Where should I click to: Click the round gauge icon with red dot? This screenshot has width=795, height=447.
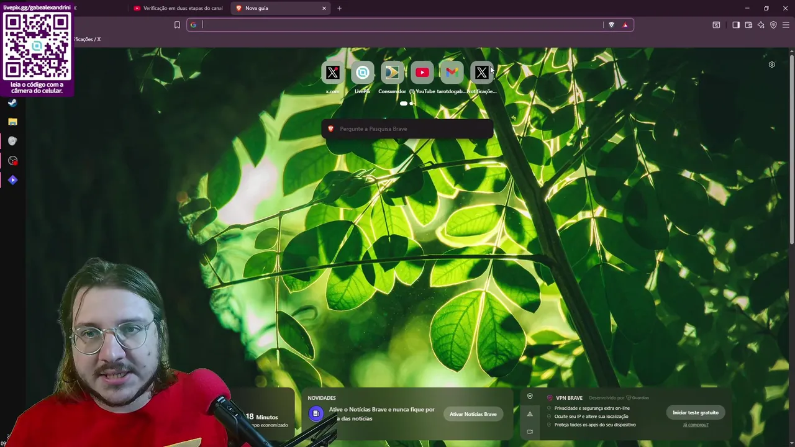pyautogui.click(x=12, y=161)
